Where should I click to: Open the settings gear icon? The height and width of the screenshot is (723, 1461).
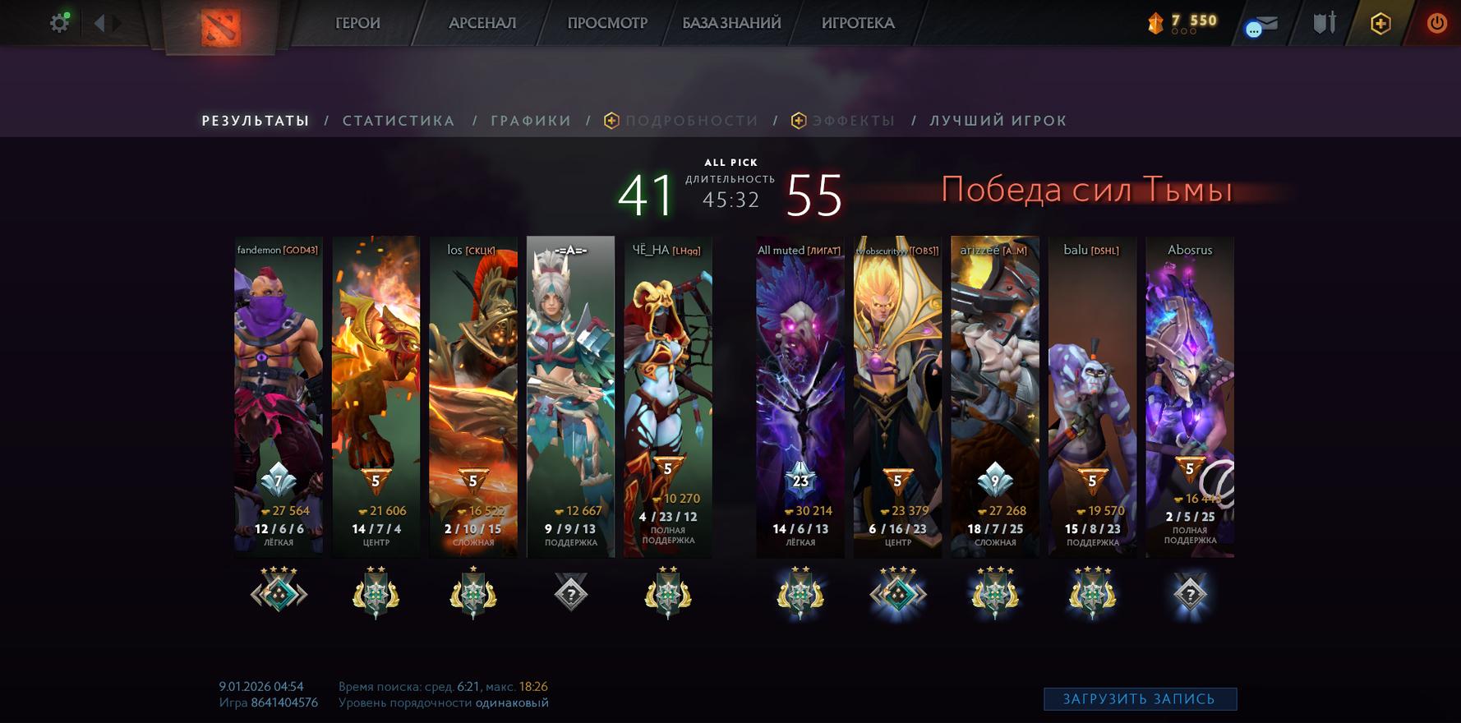tap(59, 23)
